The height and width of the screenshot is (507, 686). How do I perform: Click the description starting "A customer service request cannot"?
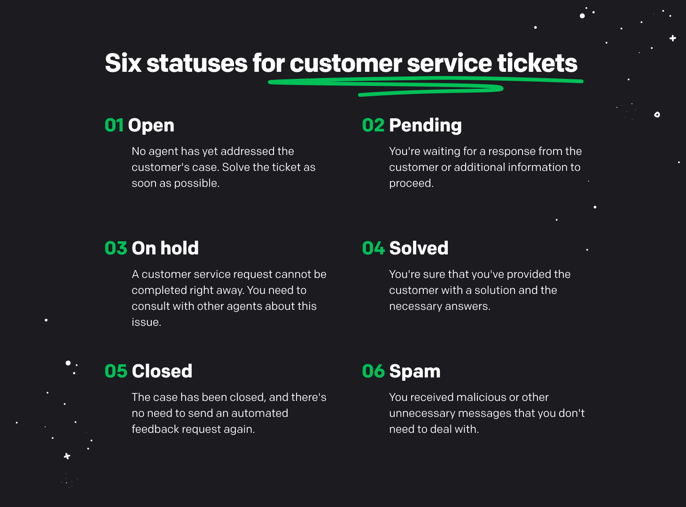pos(229,298)
